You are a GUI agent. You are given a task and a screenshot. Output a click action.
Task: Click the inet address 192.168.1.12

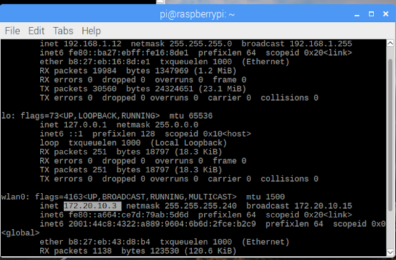92,44
